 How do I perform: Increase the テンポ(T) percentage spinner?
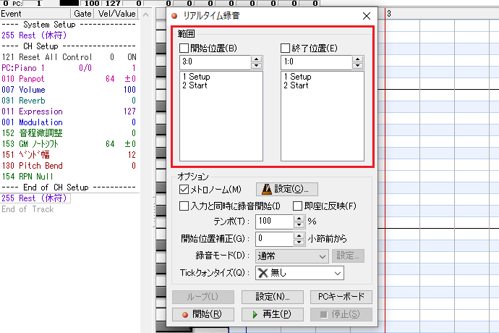[x=299, y=217]
